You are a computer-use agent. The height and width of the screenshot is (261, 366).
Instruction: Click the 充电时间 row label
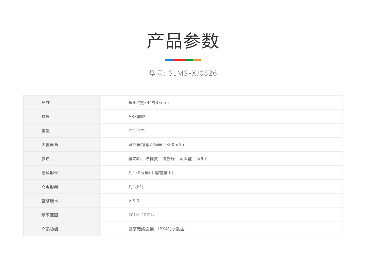(x=50, y=187)
